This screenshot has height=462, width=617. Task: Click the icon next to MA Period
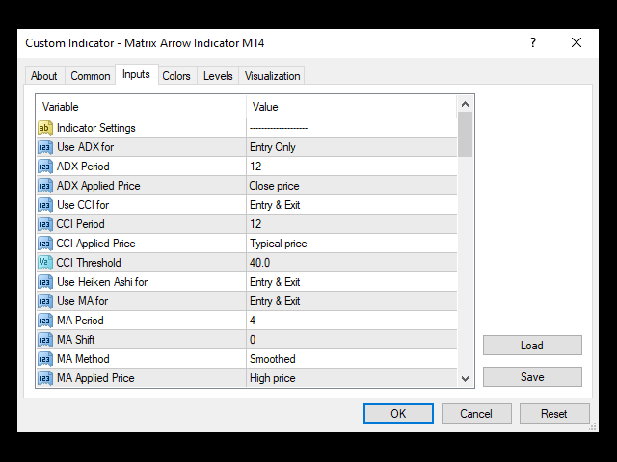[x=45, y=321]
